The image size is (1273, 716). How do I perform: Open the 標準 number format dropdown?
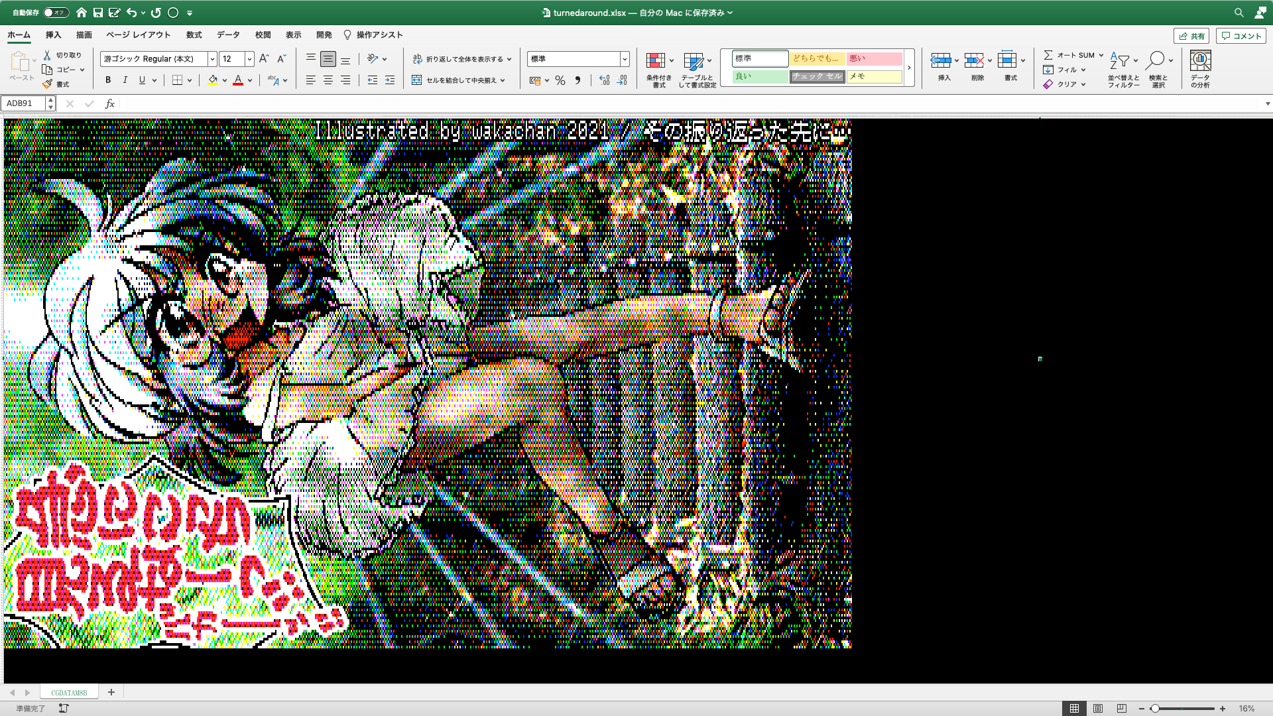click(625, 59)
